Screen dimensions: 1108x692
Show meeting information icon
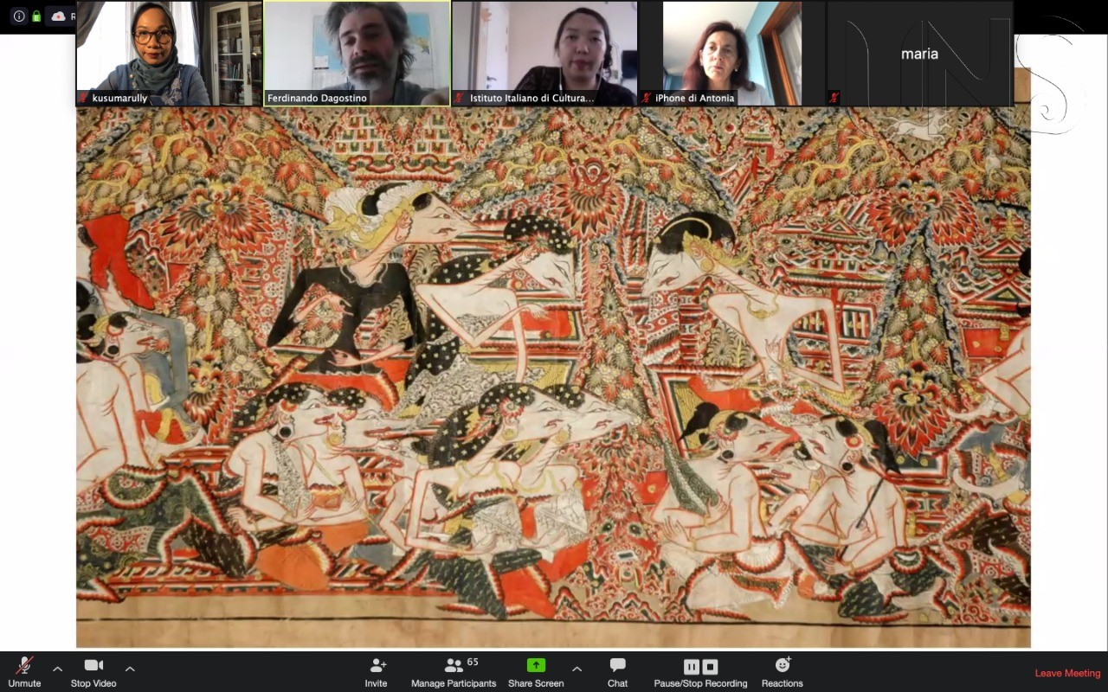click(19, 16)
